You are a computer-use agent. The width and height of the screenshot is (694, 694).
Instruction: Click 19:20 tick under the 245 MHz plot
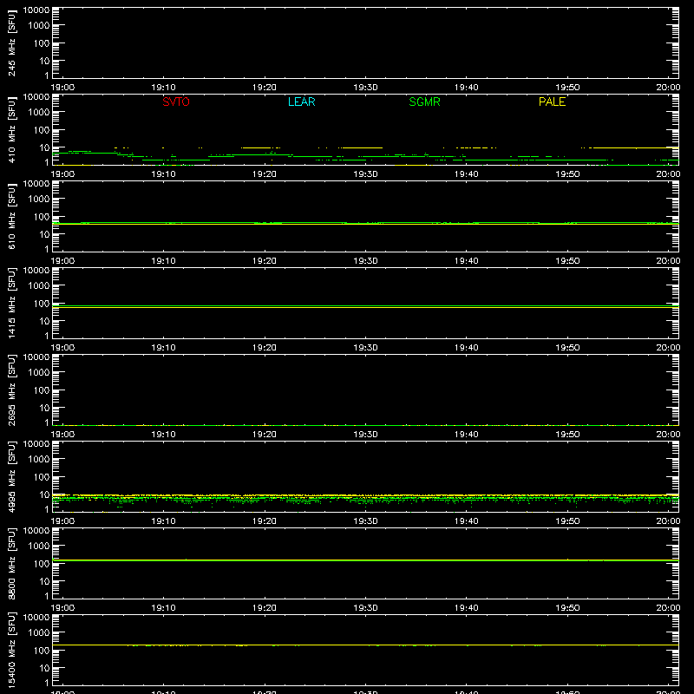coord(265,88)
